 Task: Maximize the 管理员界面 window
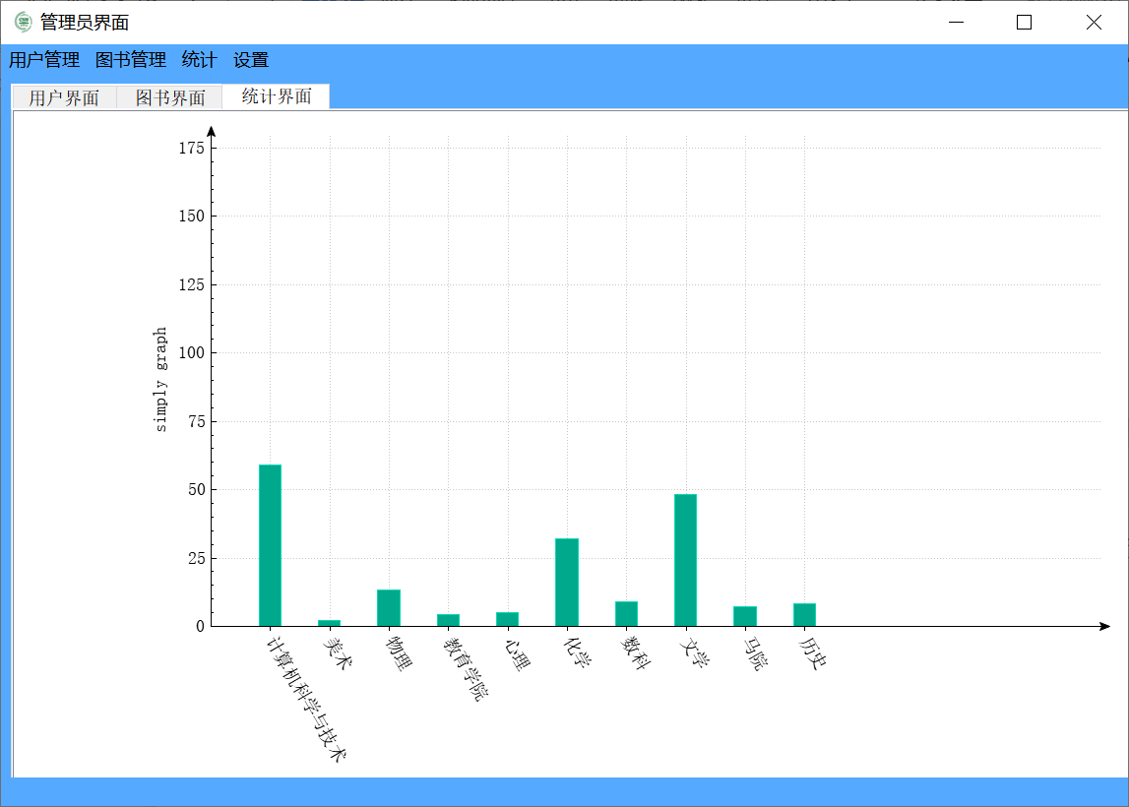click(1024, 23)
